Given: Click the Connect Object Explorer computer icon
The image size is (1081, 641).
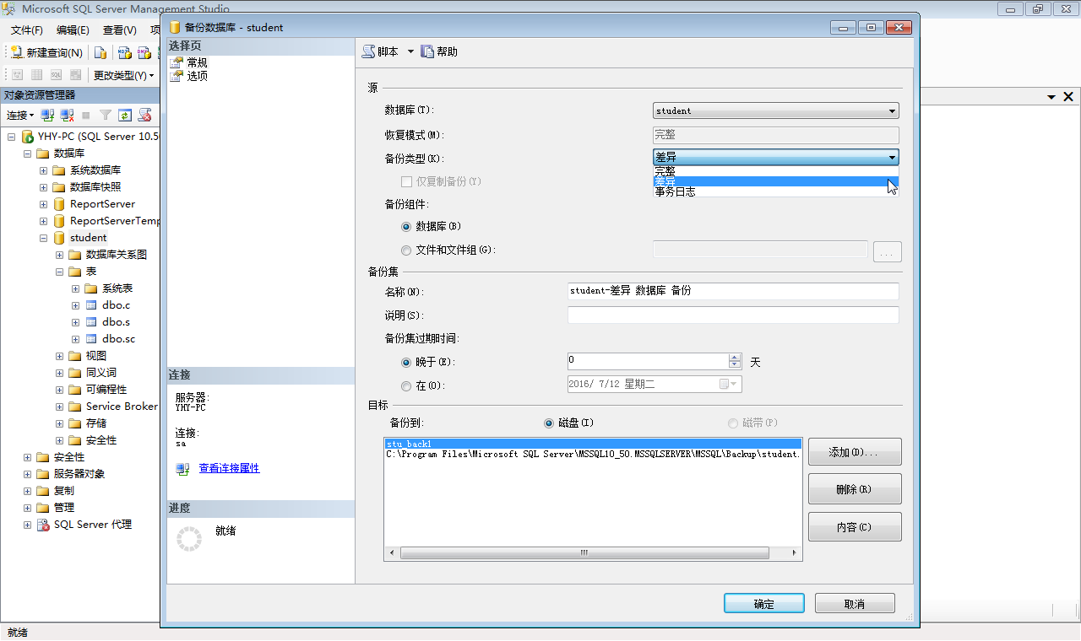Looking at the screenshot, I should (x=47, y=115).
